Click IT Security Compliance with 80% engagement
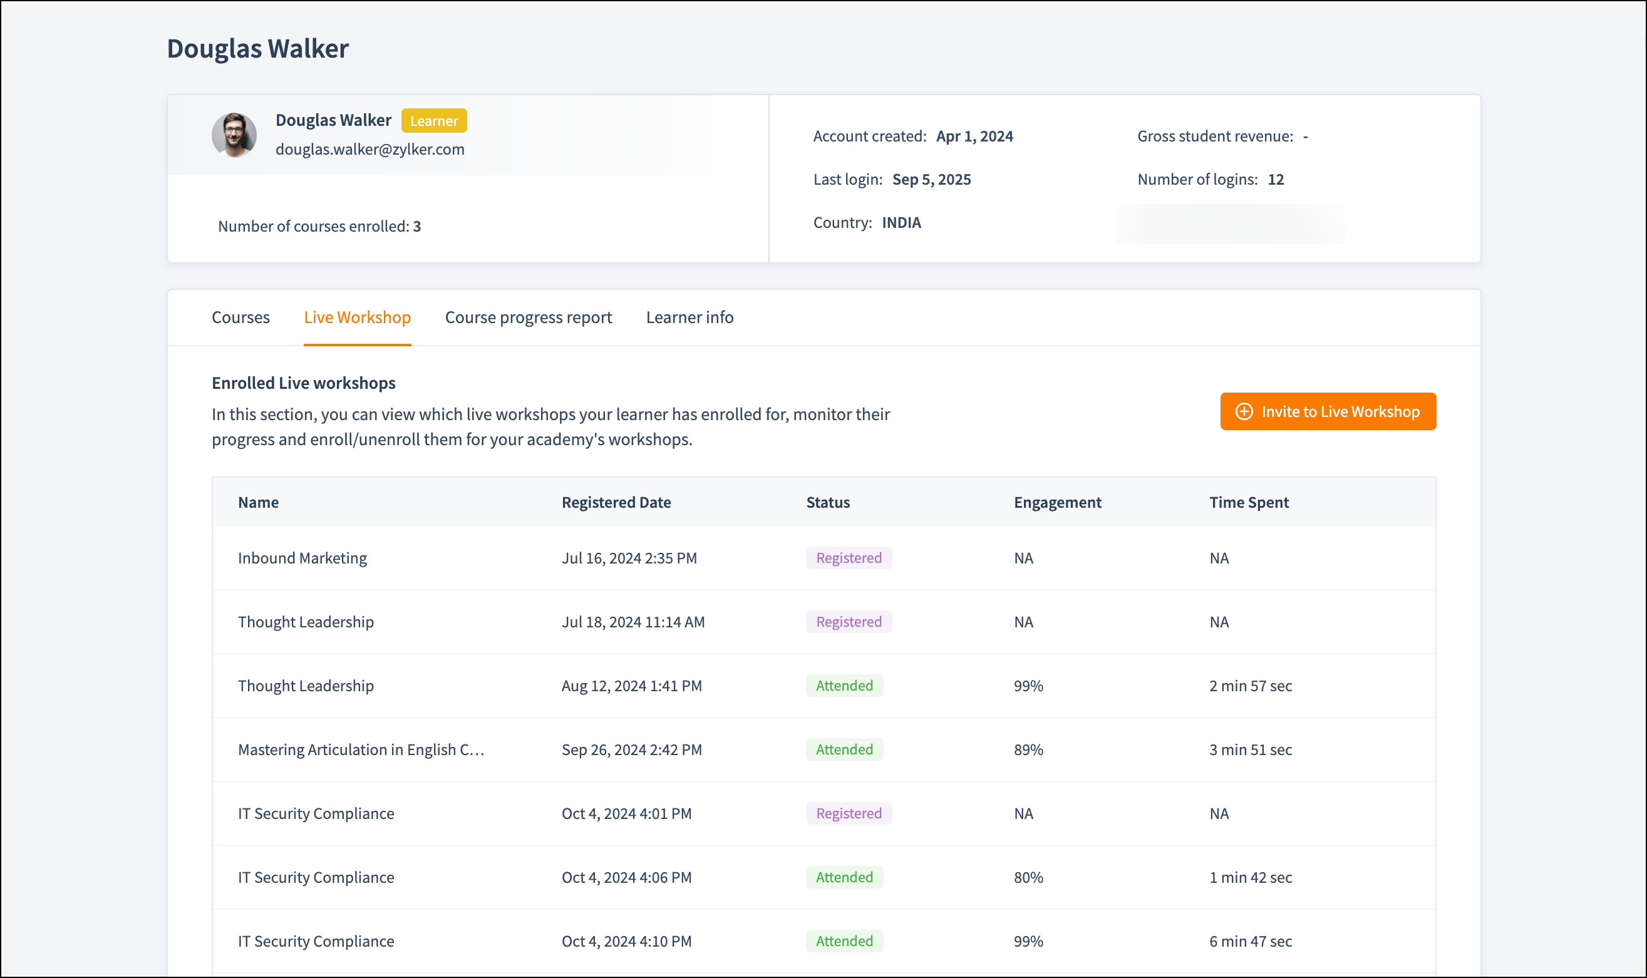 (x=316, y=878)
